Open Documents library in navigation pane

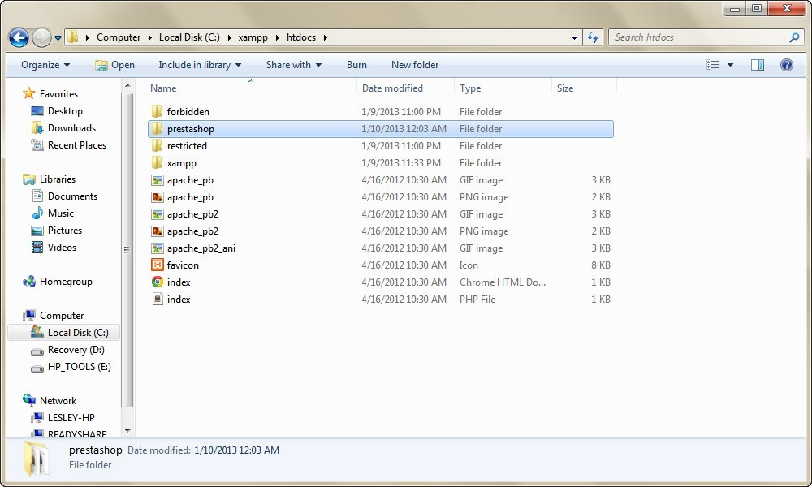(72, 196)
